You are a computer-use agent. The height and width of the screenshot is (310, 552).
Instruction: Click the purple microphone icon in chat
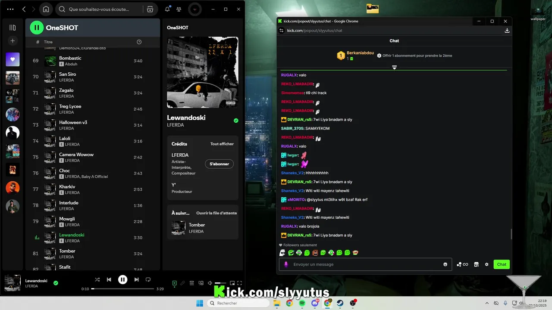tap(286, 264)
